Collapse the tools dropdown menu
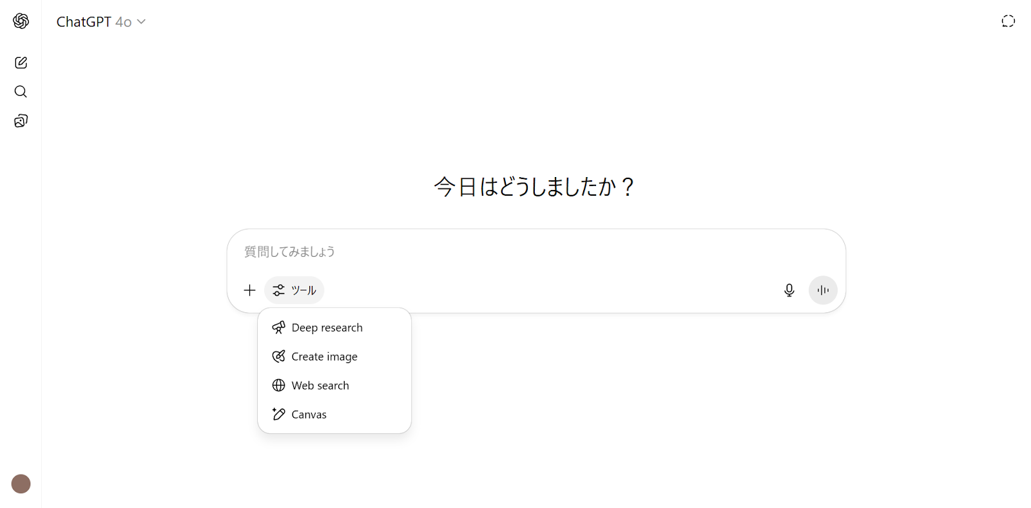This screenshot has width=1031, height=508. [294, 290]
